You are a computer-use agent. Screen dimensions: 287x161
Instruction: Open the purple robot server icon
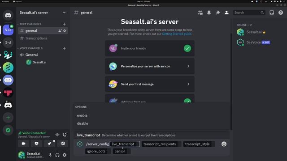[x=8, y=80]
